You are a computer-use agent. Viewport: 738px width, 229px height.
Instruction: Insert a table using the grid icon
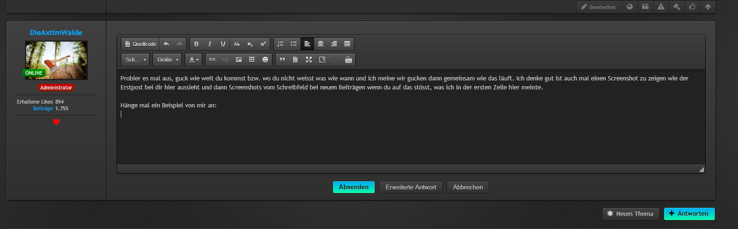pos(252,60)
